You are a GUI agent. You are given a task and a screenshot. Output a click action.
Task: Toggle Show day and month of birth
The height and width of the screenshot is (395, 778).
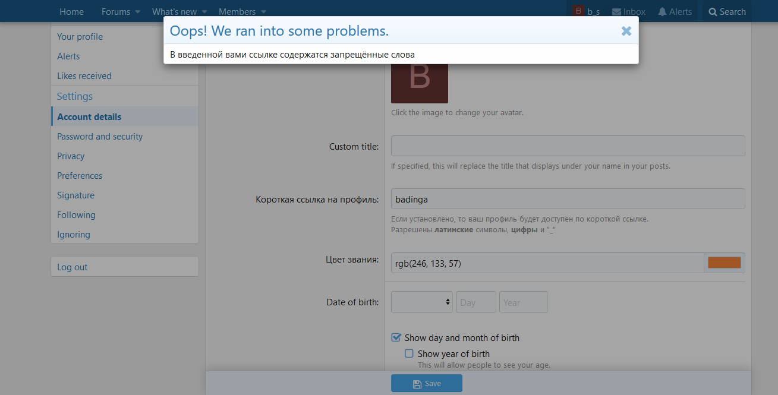point(396,337)
